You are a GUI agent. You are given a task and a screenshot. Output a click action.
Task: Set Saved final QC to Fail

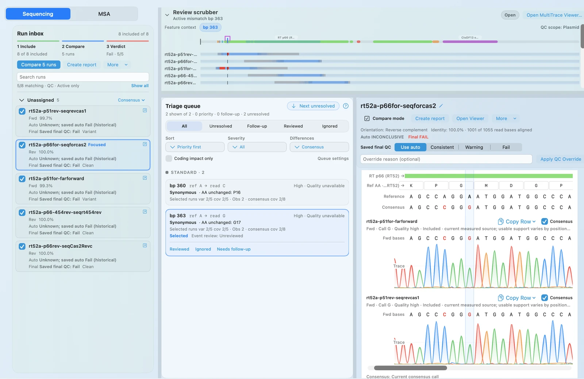tap(506, 147)
